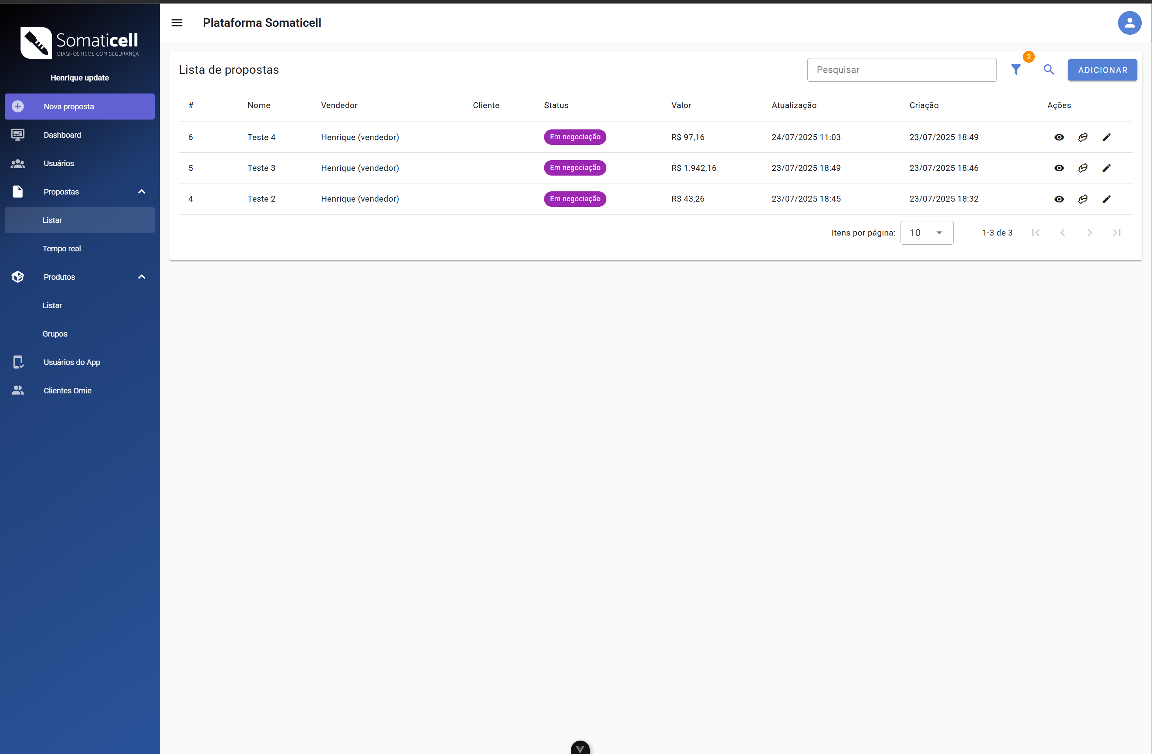The image size is (1152, 754).
Task: Go to first page of pagination
Action: [x=1036, y=233]
